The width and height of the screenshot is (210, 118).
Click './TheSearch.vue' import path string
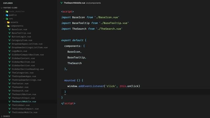coord(109,29)
